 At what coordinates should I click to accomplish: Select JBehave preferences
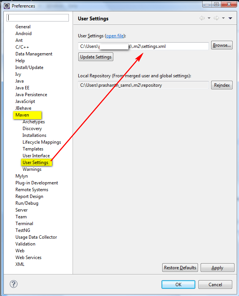23,108
